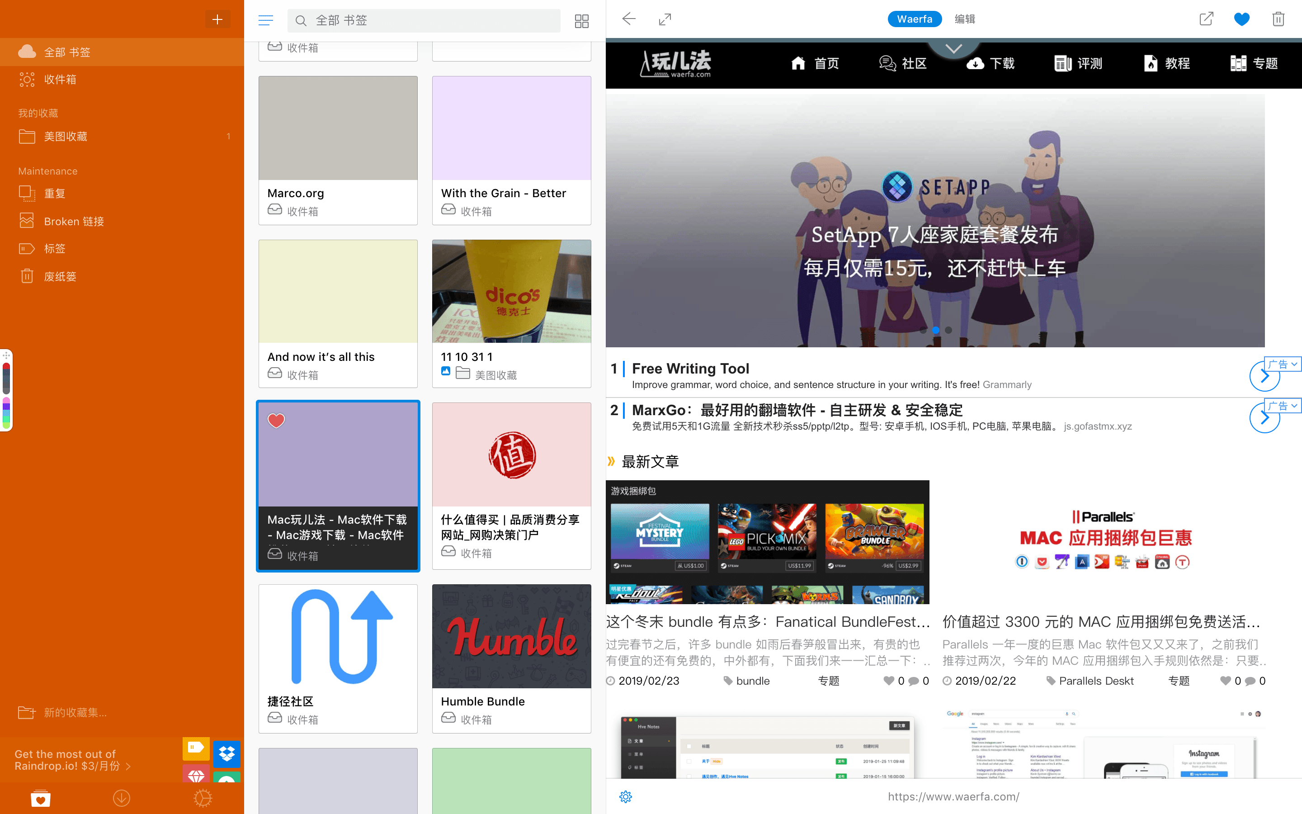This screenshot has height=814, width=1302.
Task: Toggle favorite heart in preview toolbar
Action: click(x=1242, y=19)
